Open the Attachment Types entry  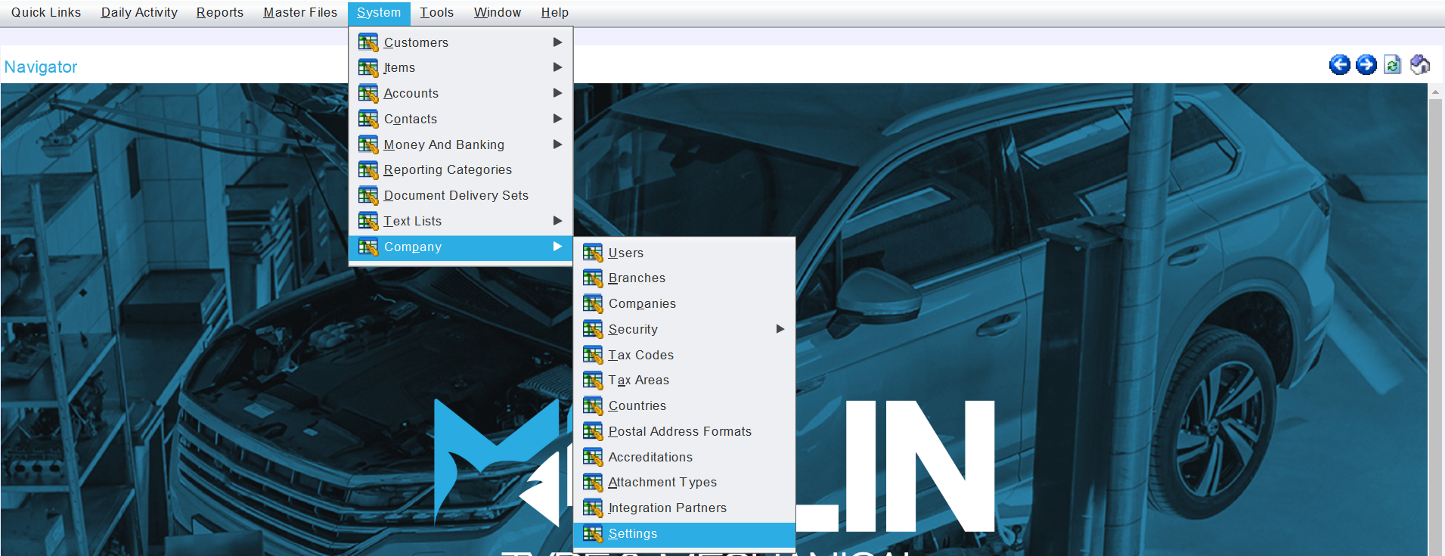pos(684,483)
